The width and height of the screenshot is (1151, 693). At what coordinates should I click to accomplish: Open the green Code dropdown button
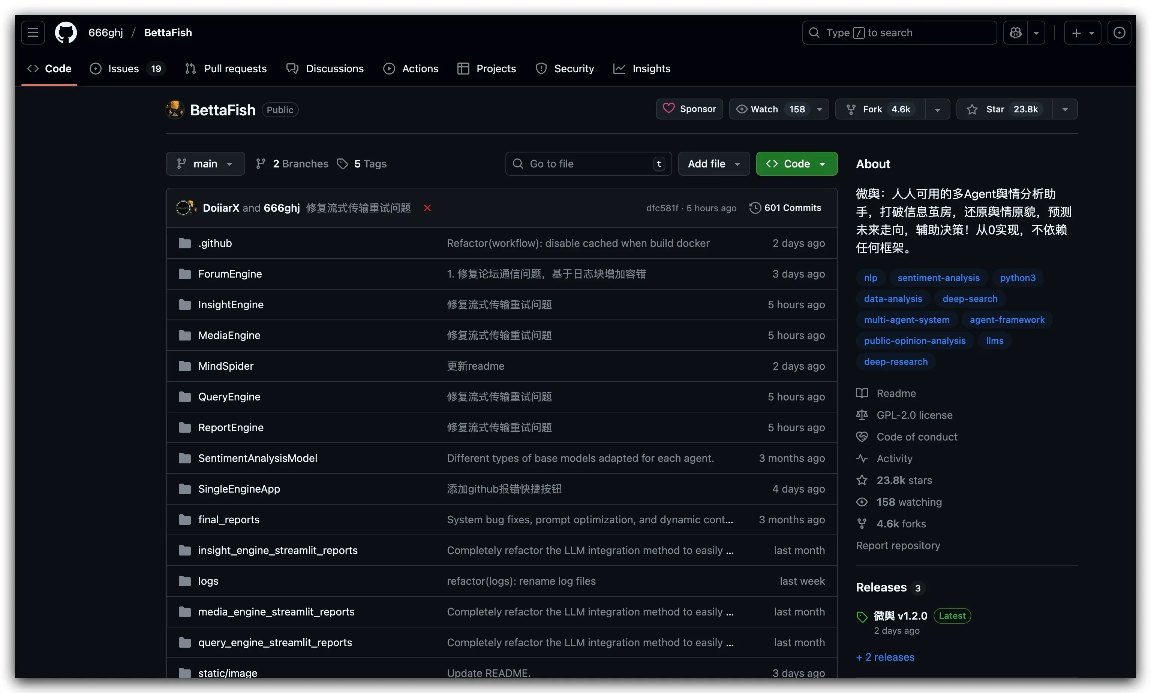[797, 164]
